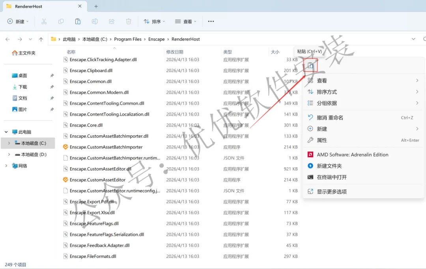The height and width of the screenshot is (269, 426).
Task: Click the paste icon in context menu
Action: (310, 65)
